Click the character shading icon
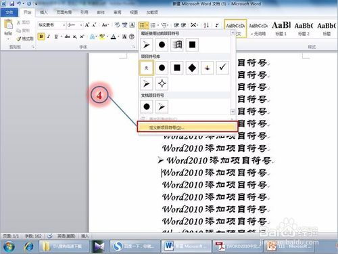This screenshot has width=338, height=254. pos(124,37)
